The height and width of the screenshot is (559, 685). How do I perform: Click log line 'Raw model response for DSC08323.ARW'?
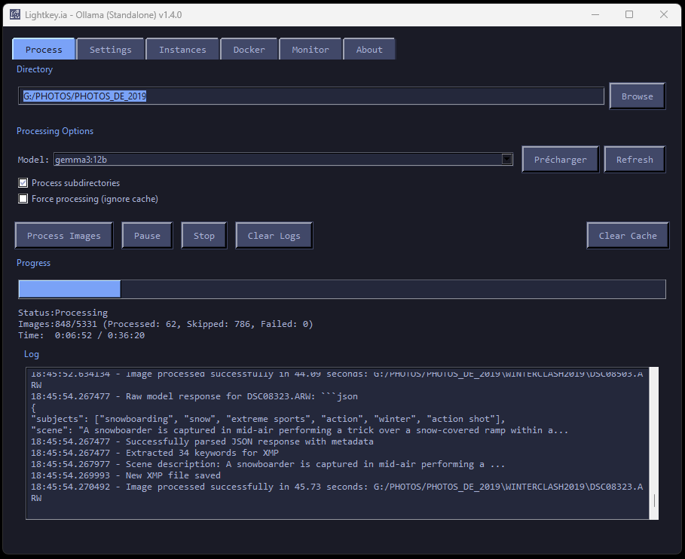[194, 396]
